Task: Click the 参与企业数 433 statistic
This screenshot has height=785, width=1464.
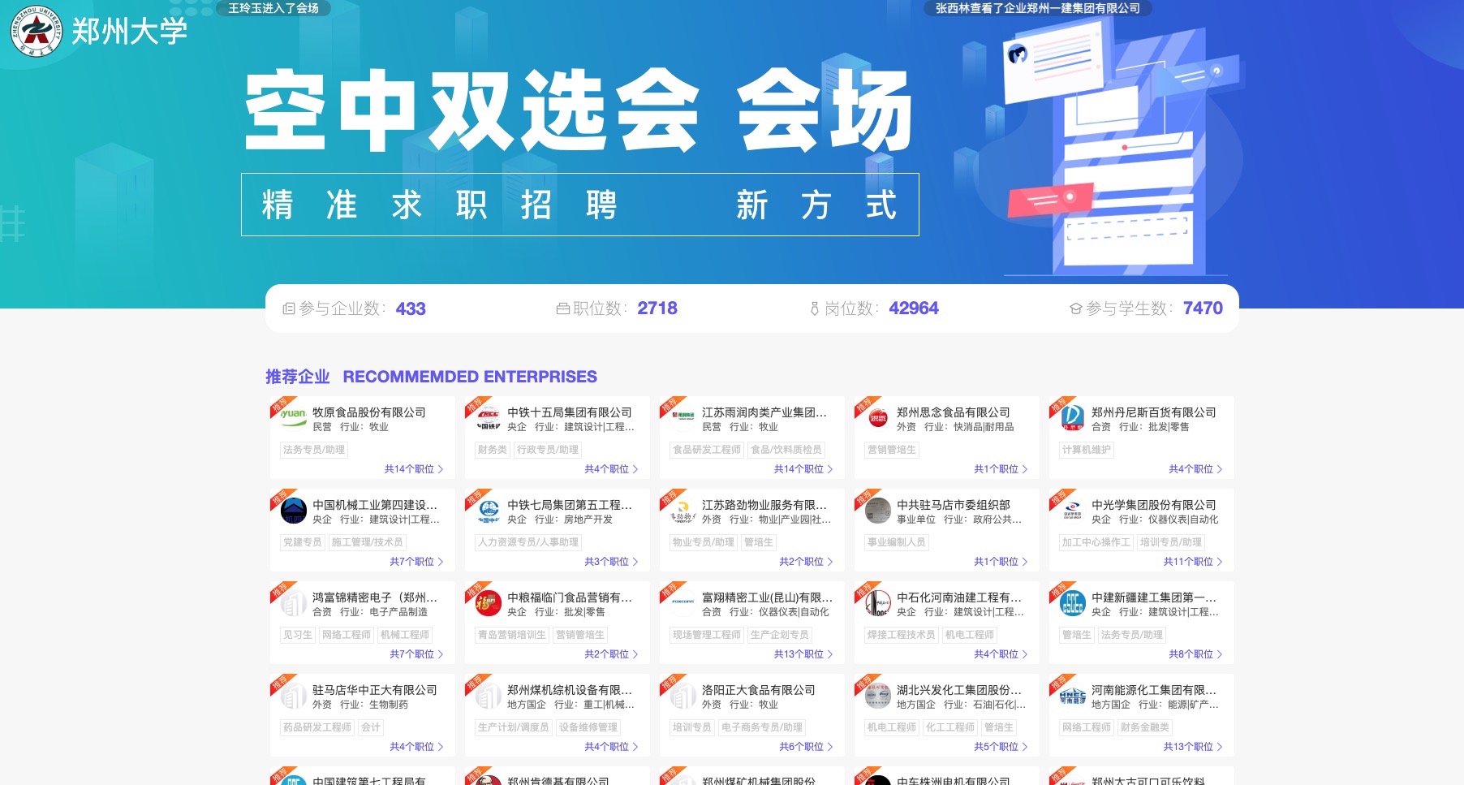Action: coord(354,308)
